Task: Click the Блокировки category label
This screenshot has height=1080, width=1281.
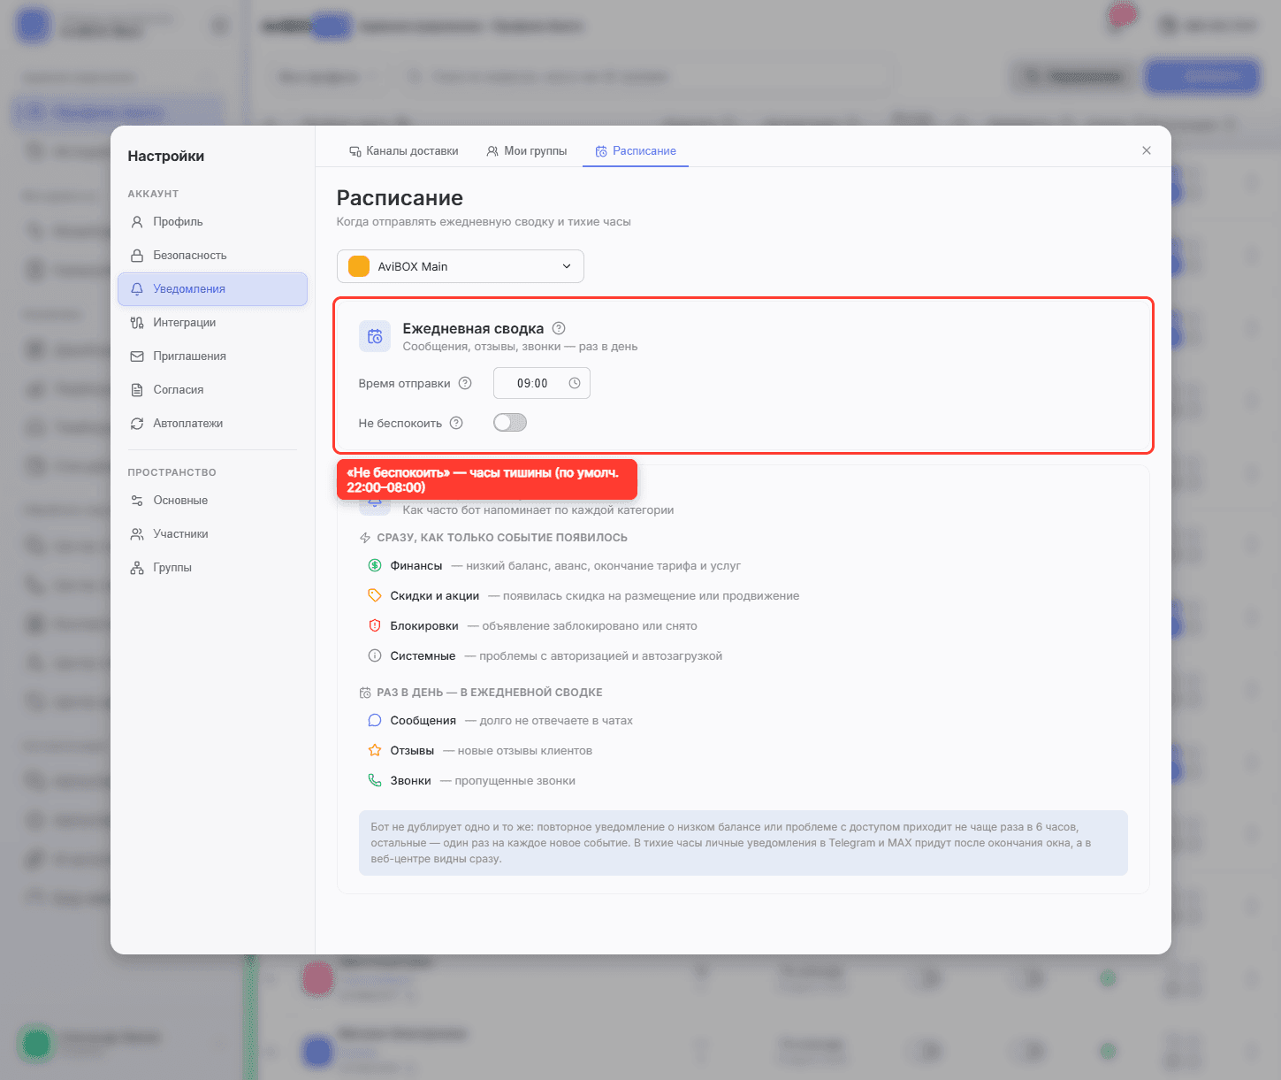Action: [424, 626]
